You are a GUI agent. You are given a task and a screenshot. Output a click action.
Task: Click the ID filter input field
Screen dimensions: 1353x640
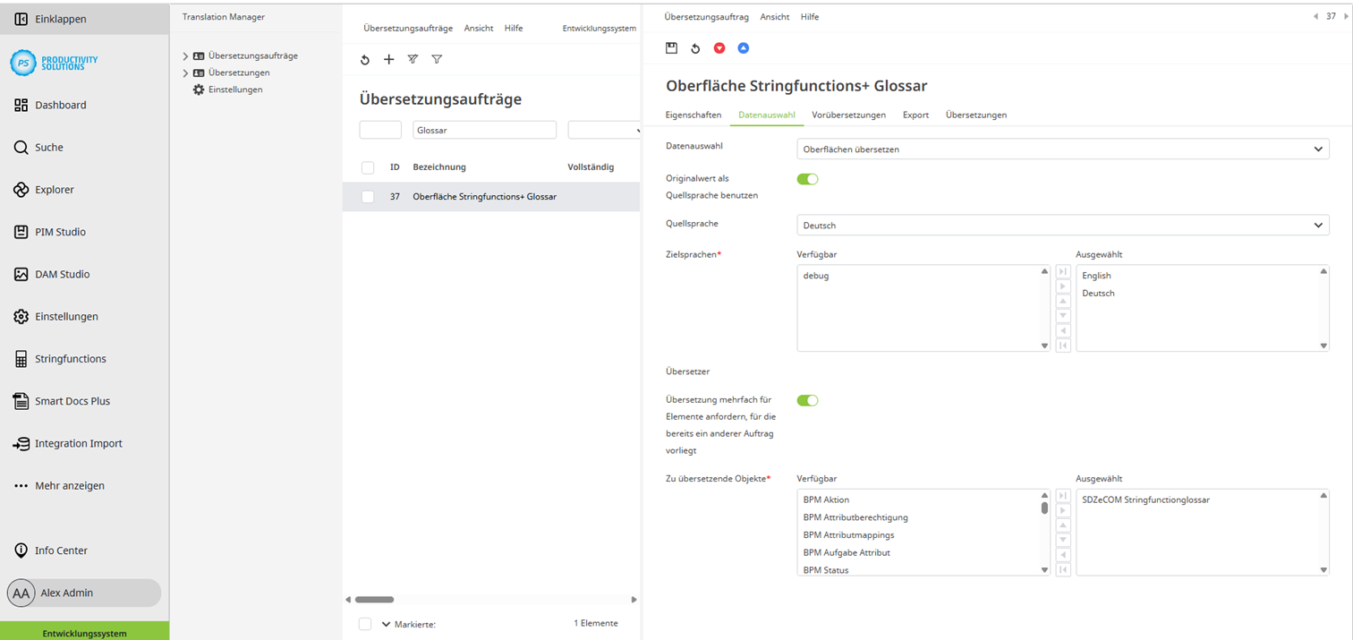tap(380, 131)
